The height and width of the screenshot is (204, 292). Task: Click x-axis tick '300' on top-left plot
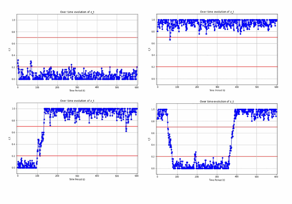77,87
